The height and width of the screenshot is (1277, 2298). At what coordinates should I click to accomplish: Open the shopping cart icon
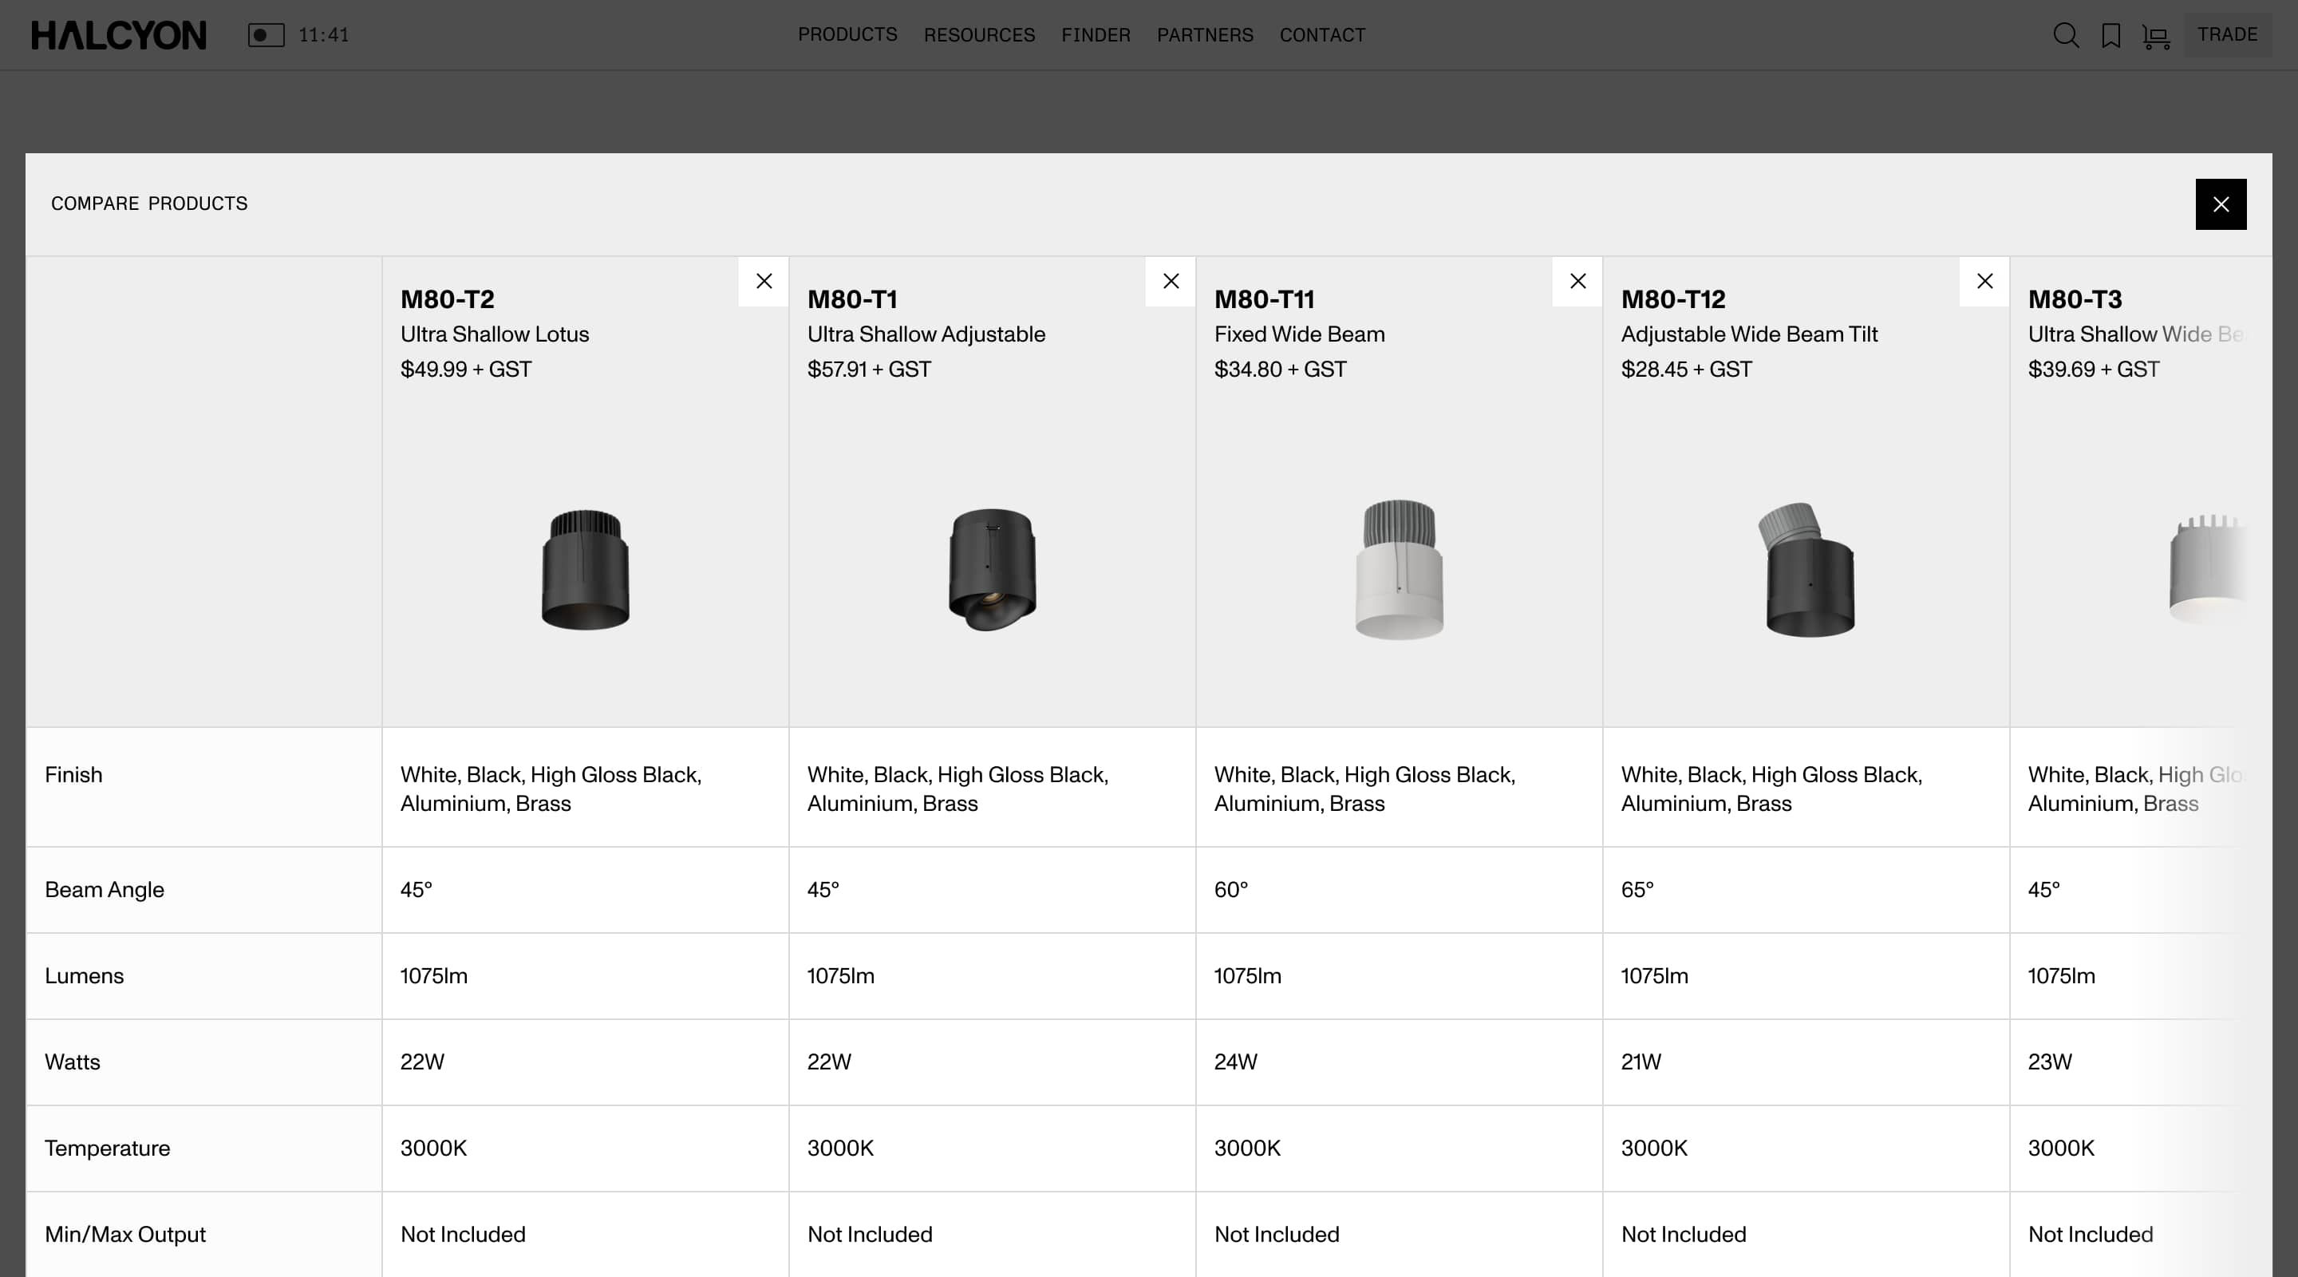click(x=2156, y=37)
